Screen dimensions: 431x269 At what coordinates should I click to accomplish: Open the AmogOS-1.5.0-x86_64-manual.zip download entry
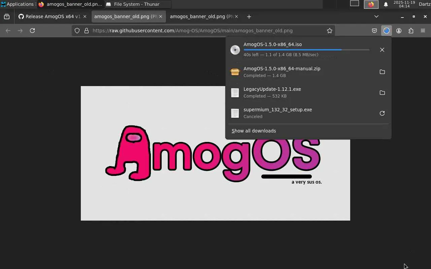click(x=300, y=72)
